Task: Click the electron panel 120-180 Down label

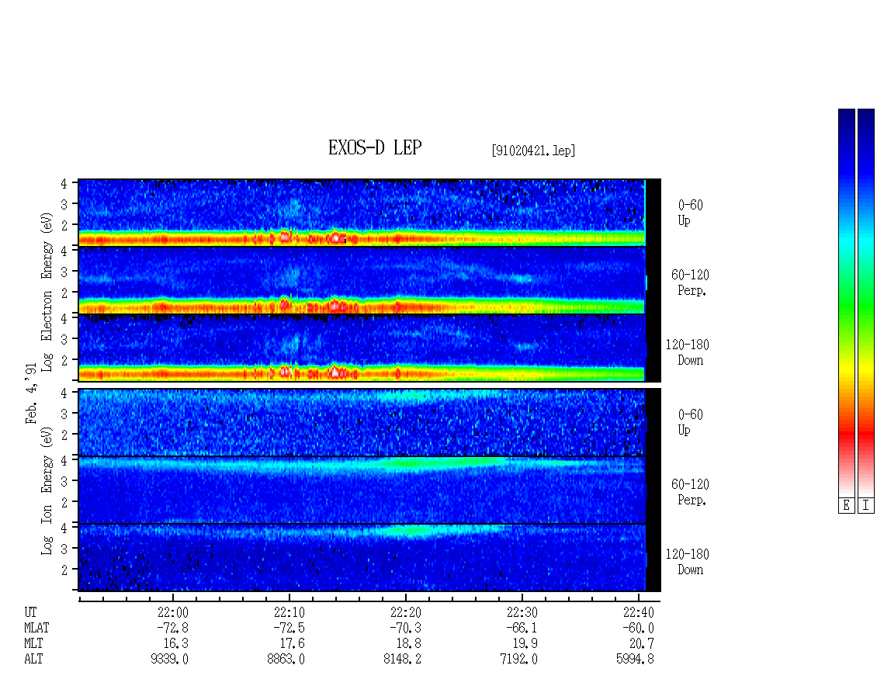Action: point(688,353)
